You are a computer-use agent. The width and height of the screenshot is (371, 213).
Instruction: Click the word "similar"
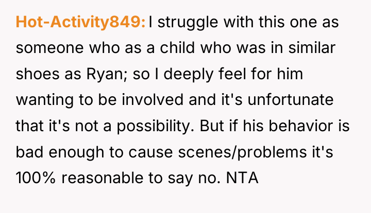coord(312,48)
